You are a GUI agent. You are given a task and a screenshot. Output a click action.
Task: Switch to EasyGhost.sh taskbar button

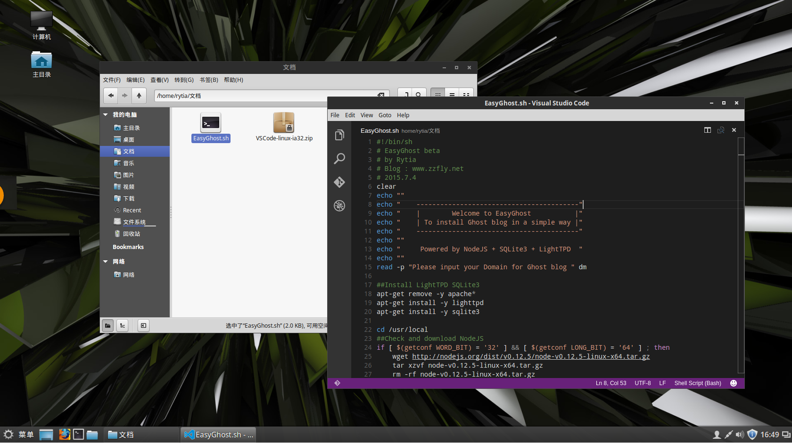(219, 435)
